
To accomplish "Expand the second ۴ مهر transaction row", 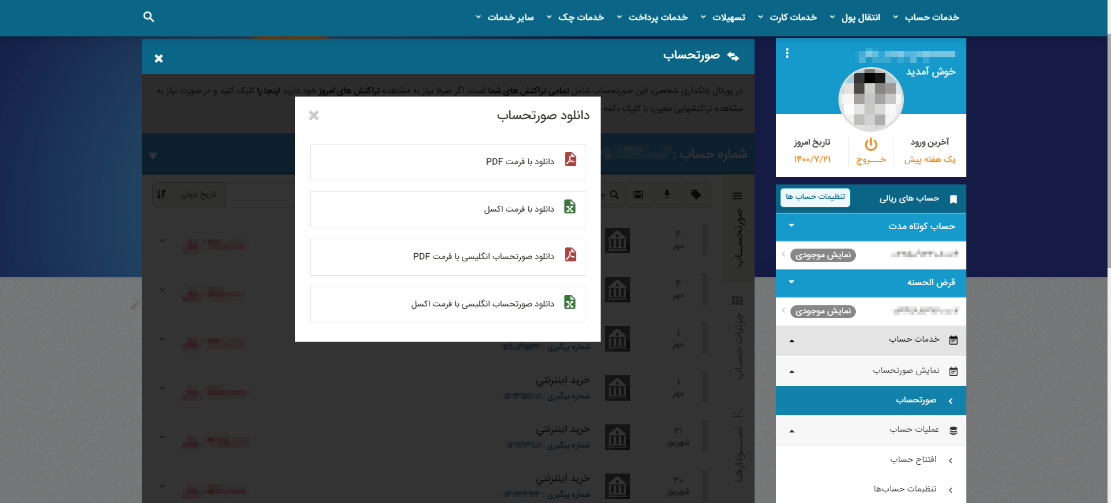I will click(x=163, y=290).
